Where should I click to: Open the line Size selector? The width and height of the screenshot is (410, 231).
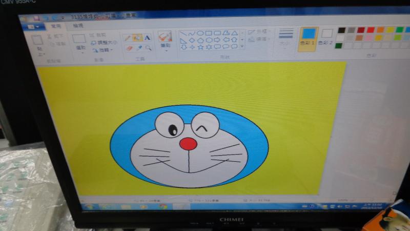tap(285, 37)
